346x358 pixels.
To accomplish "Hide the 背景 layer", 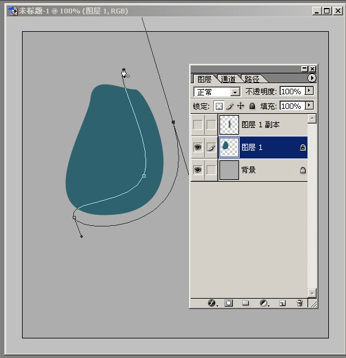I will pos(197,170).
